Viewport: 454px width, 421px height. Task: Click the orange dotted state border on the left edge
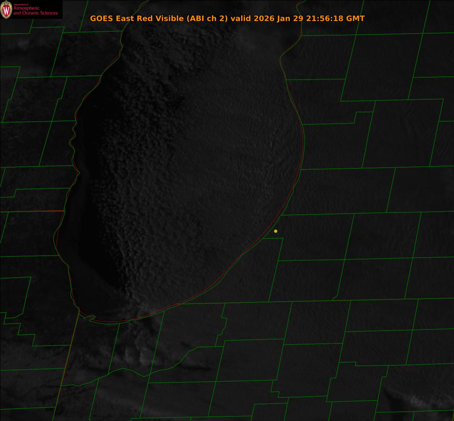click(x=31, y=211)
